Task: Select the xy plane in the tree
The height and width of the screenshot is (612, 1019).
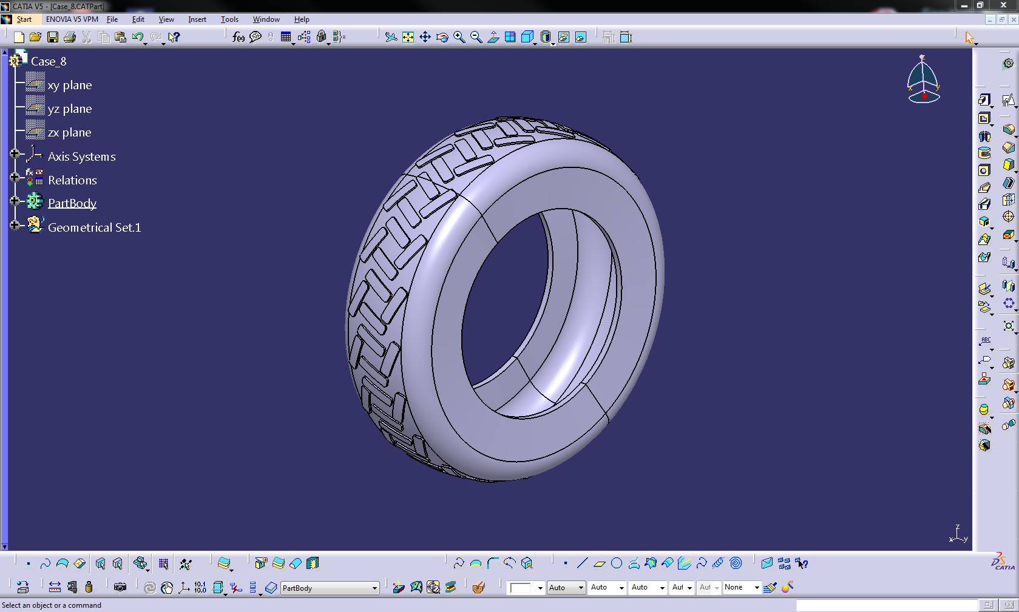Action: (69, 86)
